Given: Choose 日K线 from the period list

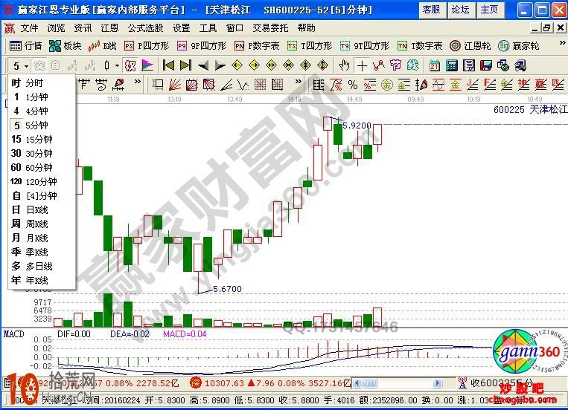Looking at the screenshot, I should point(42,209).
